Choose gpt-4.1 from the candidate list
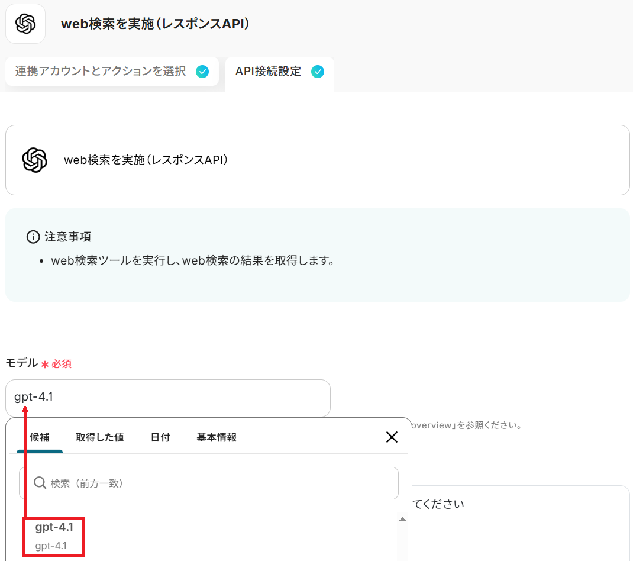Viewport: 633px width, 561px height. pyautogui.click(x=54, y=536)
